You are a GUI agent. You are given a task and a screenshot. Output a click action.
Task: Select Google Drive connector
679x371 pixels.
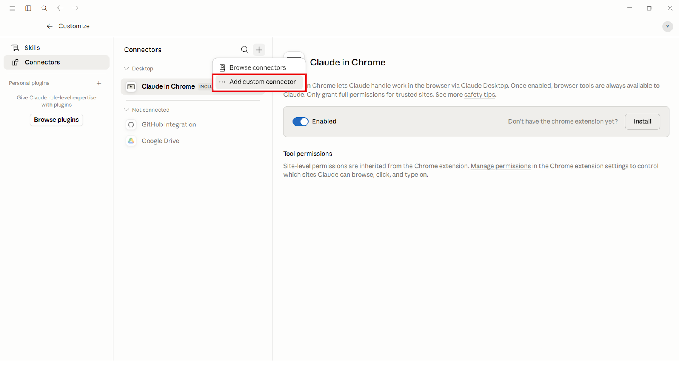click(192, 141)
